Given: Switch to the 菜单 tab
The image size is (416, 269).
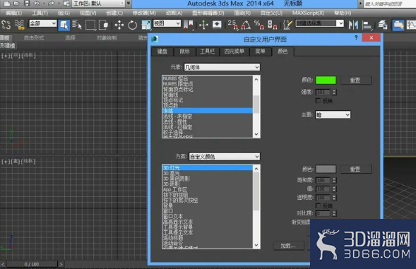Looking at the screenshot, I should [x=261, y=52].
